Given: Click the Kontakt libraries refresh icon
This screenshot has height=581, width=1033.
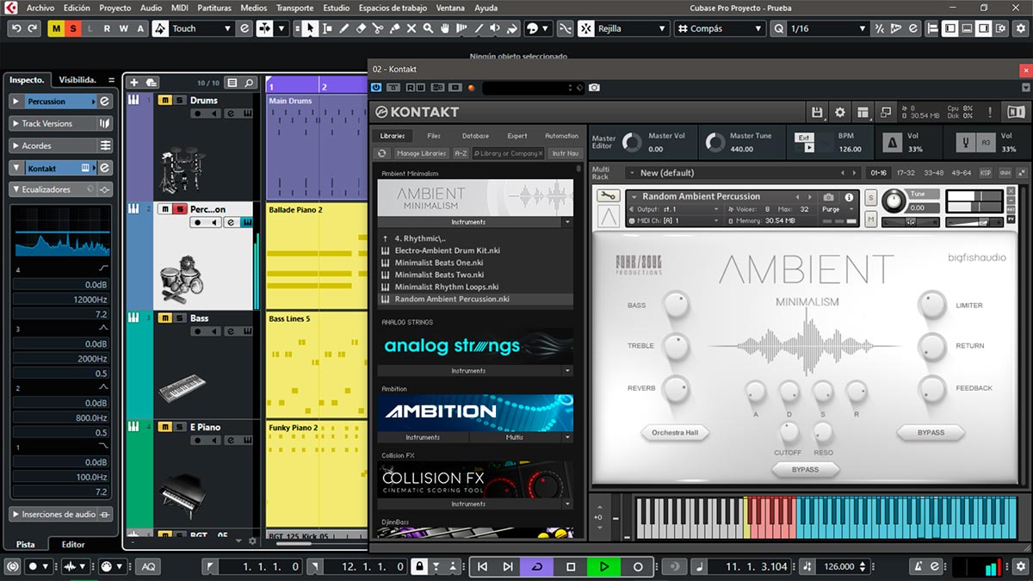Looking at the screenshot, I should click(383, 153).
